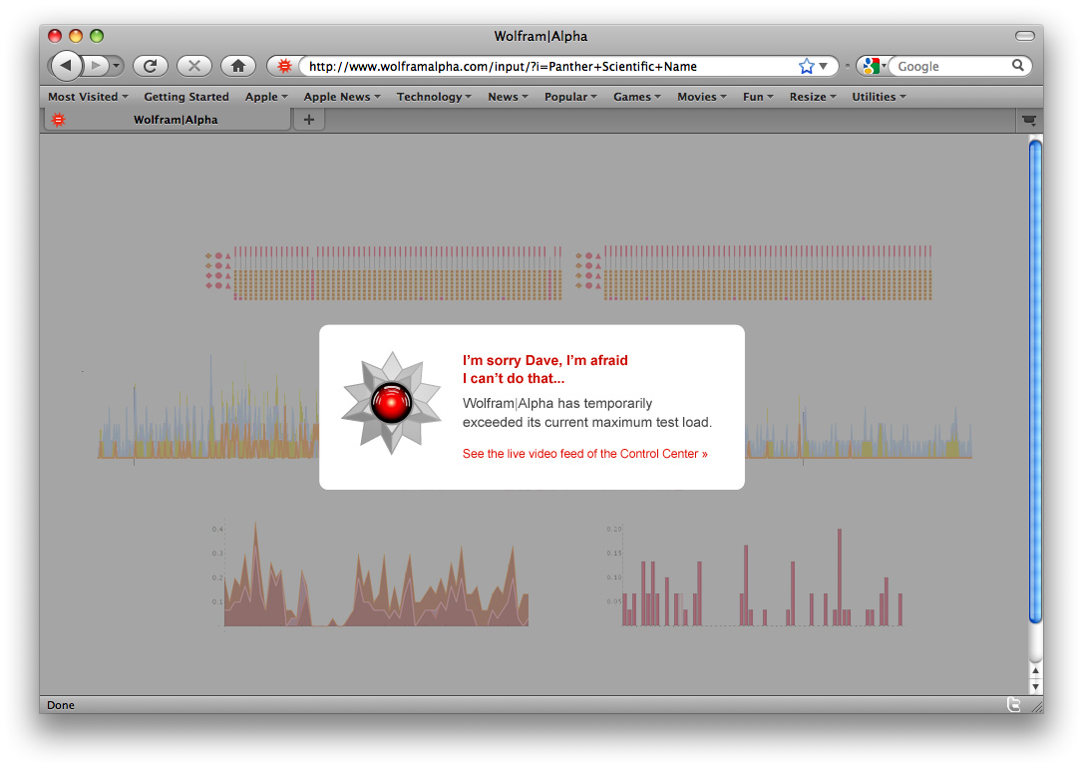Open the Technology bookmarks folder
Image resolution: width=1083 pixels, height=768 pixels.
click(x=434, y=97)
